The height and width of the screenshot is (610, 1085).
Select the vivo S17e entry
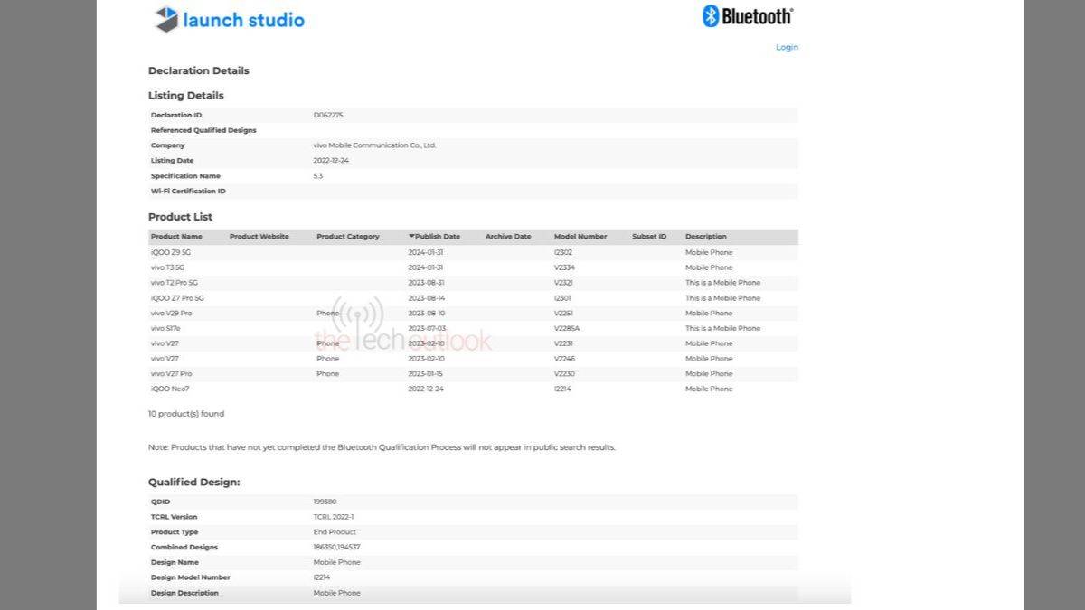tap(166, 328)
